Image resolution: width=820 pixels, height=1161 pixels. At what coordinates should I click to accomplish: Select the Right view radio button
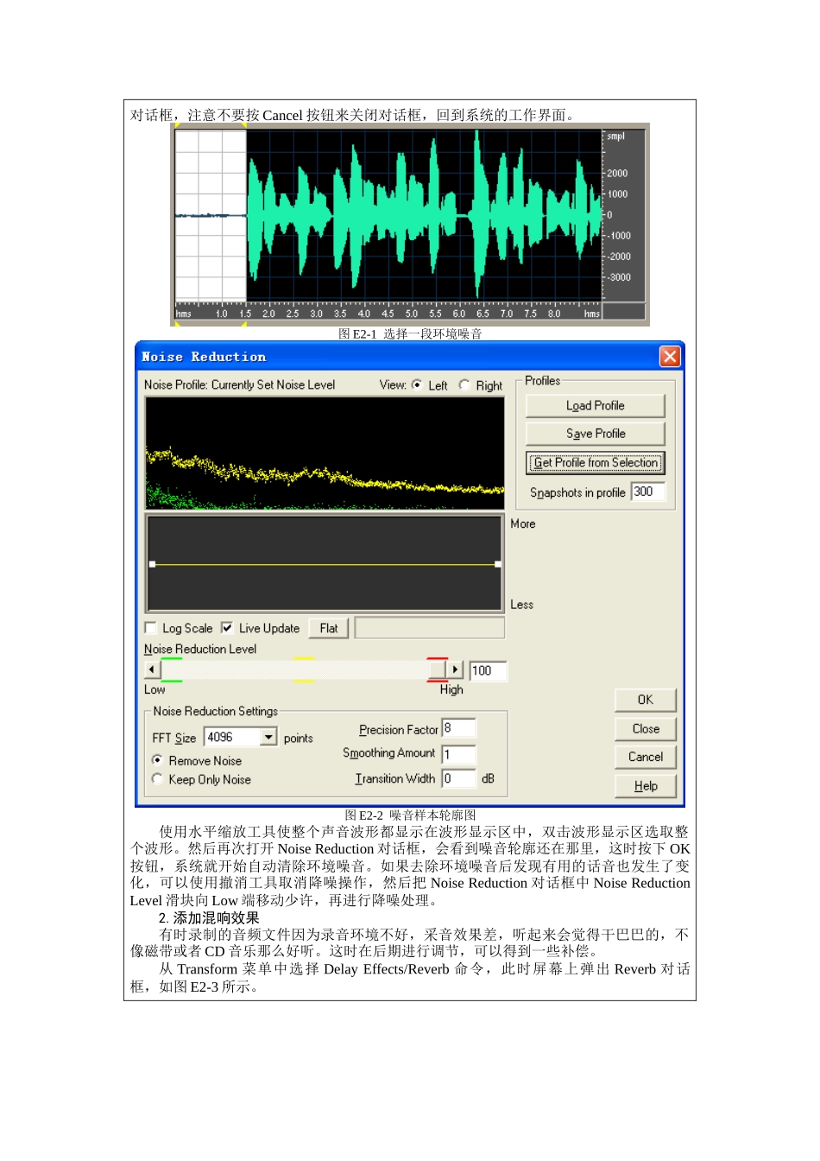point(464,385)
